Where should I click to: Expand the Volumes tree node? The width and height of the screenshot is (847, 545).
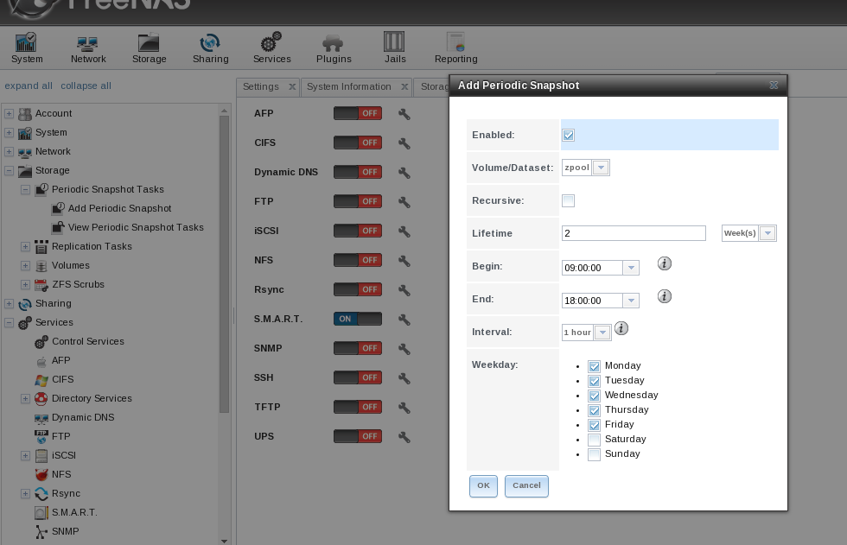tap(25, 265)
